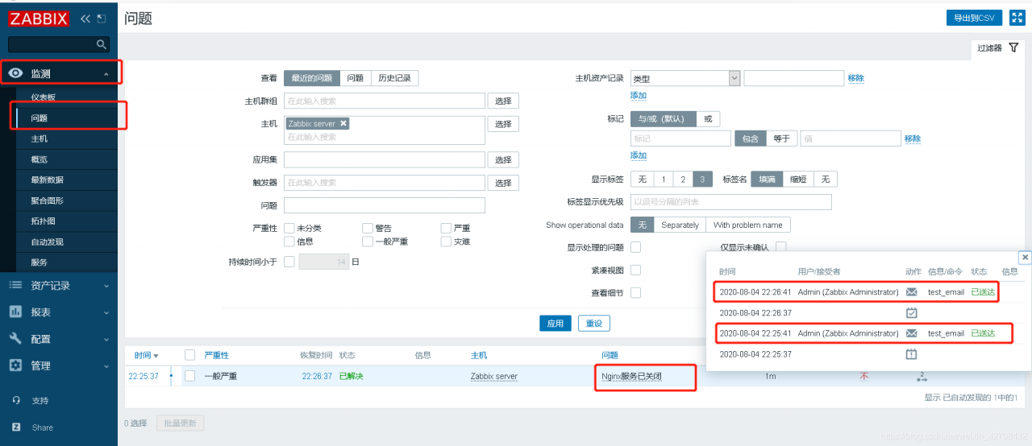Click mail icon in the 22:25:41 row
Viewport: 1032px width, 446px height.
pyautogui.click(x=912, y=333)
